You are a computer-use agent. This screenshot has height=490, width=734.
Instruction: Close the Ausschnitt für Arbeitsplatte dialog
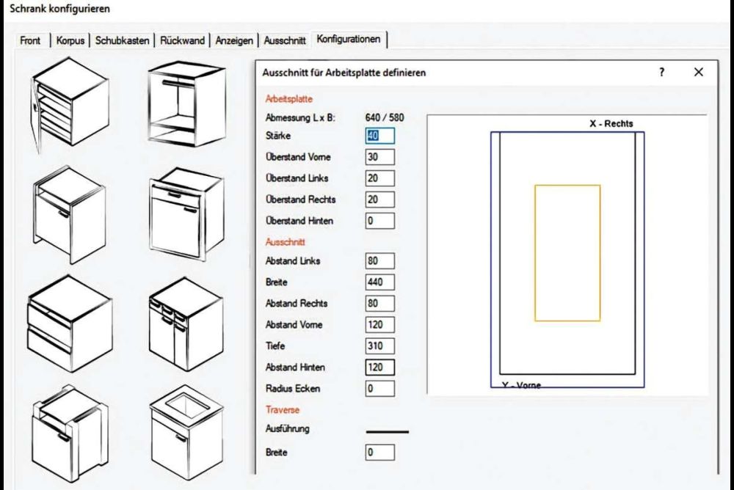(x=698, y=73)
